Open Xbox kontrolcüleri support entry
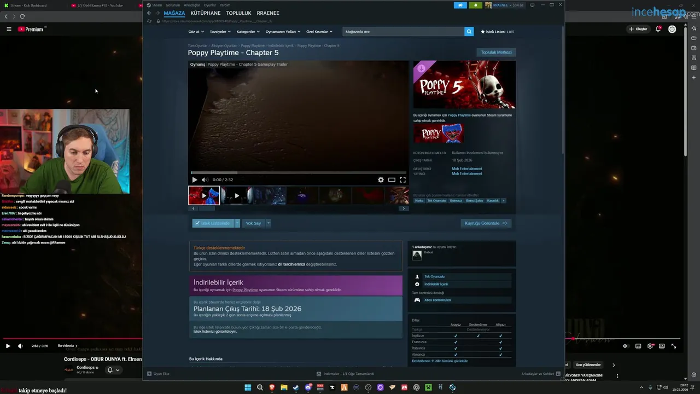Screen dimensions: 700x394 pos(437,300)
